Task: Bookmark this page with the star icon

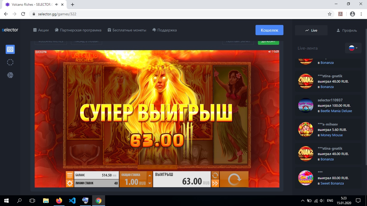Action: tap(330, 14)
